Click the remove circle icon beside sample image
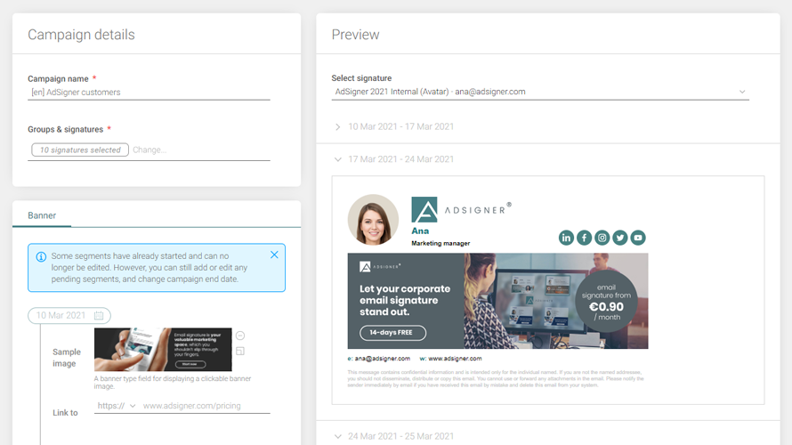Image resolution: width=792 pixels, height=445 pixels. (x=240, y=336)
